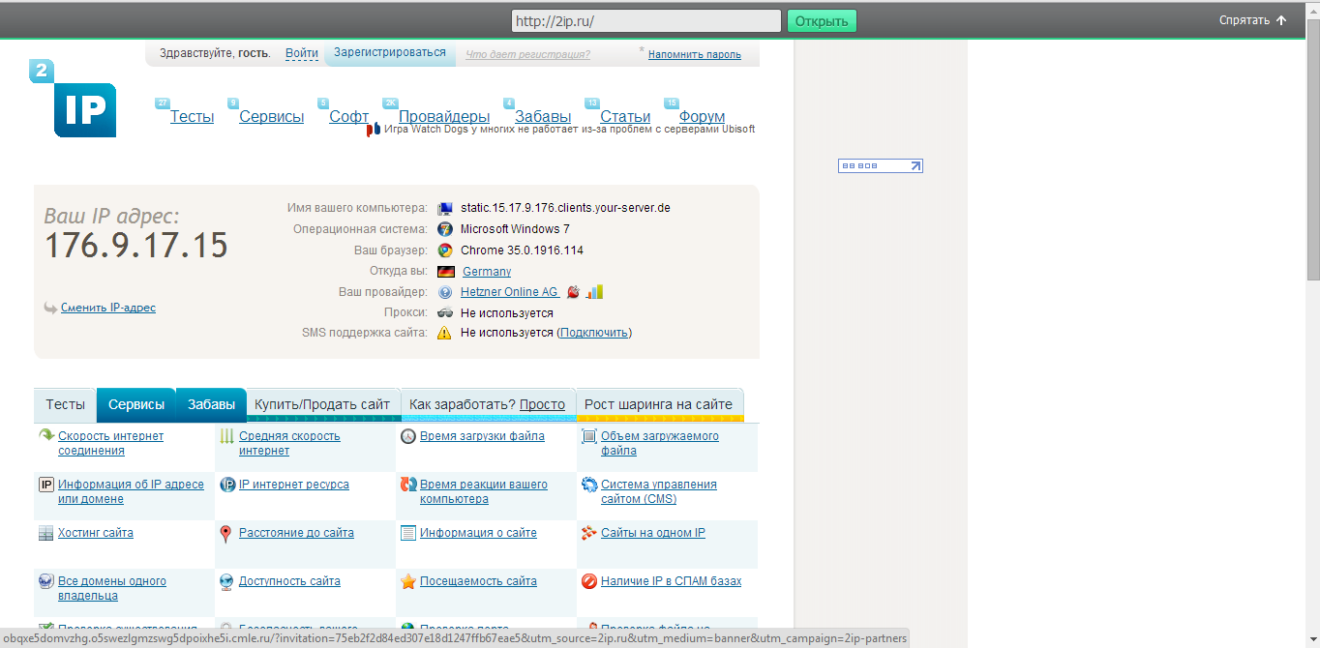Click Спрятать to hide the top bar

click(x=1253, y=20)
